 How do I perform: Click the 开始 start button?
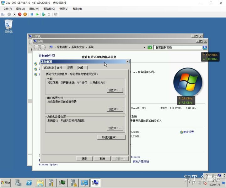click(5, 183)
